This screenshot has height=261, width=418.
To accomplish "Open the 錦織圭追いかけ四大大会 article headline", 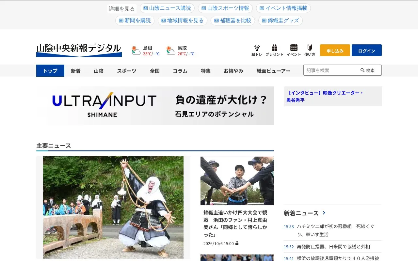I will (x=235, y=223).
